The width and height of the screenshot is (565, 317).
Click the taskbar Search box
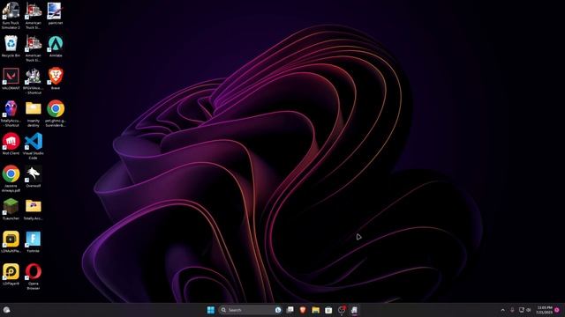click(250, 310)
